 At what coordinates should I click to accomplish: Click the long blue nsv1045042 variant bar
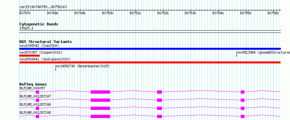tap(150, 49)
